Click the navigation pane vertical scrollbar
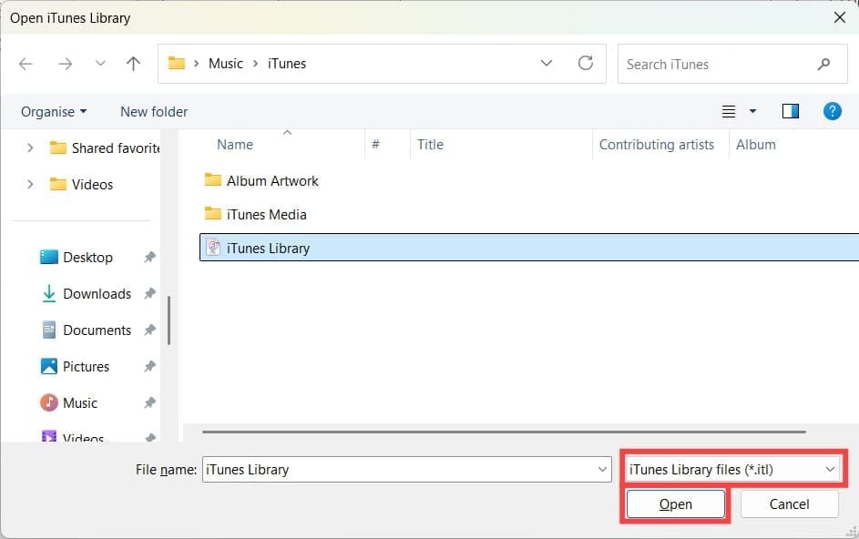 [169, 320]
